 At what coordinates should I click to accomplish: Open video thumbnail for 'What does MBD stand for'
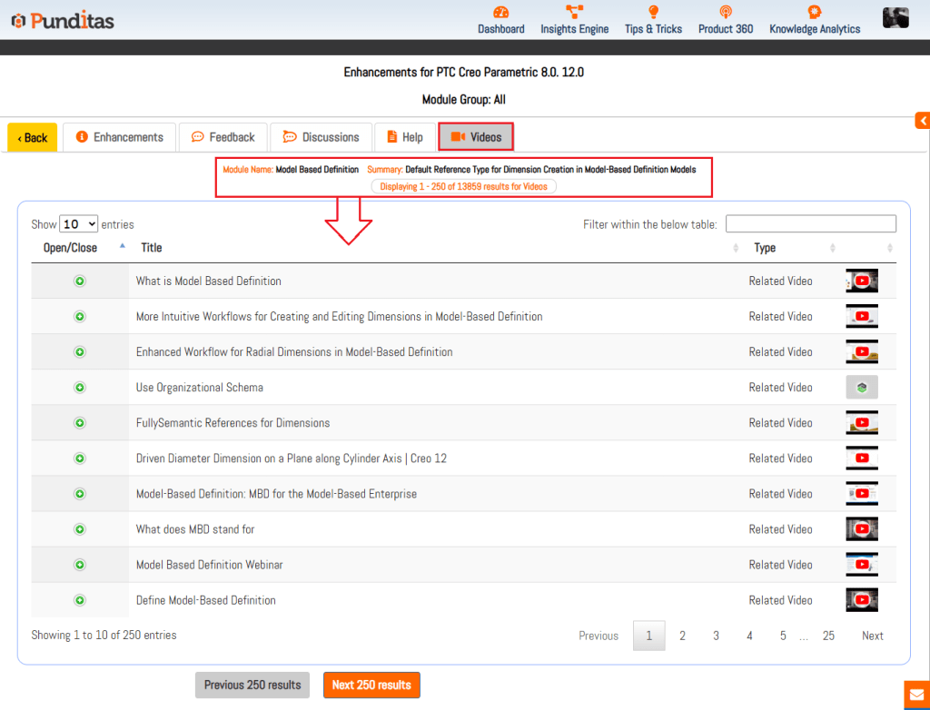(862, 529)
